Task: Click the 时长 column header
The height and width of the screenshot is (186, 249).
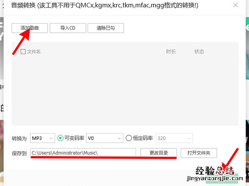Action: pos(171,52)
